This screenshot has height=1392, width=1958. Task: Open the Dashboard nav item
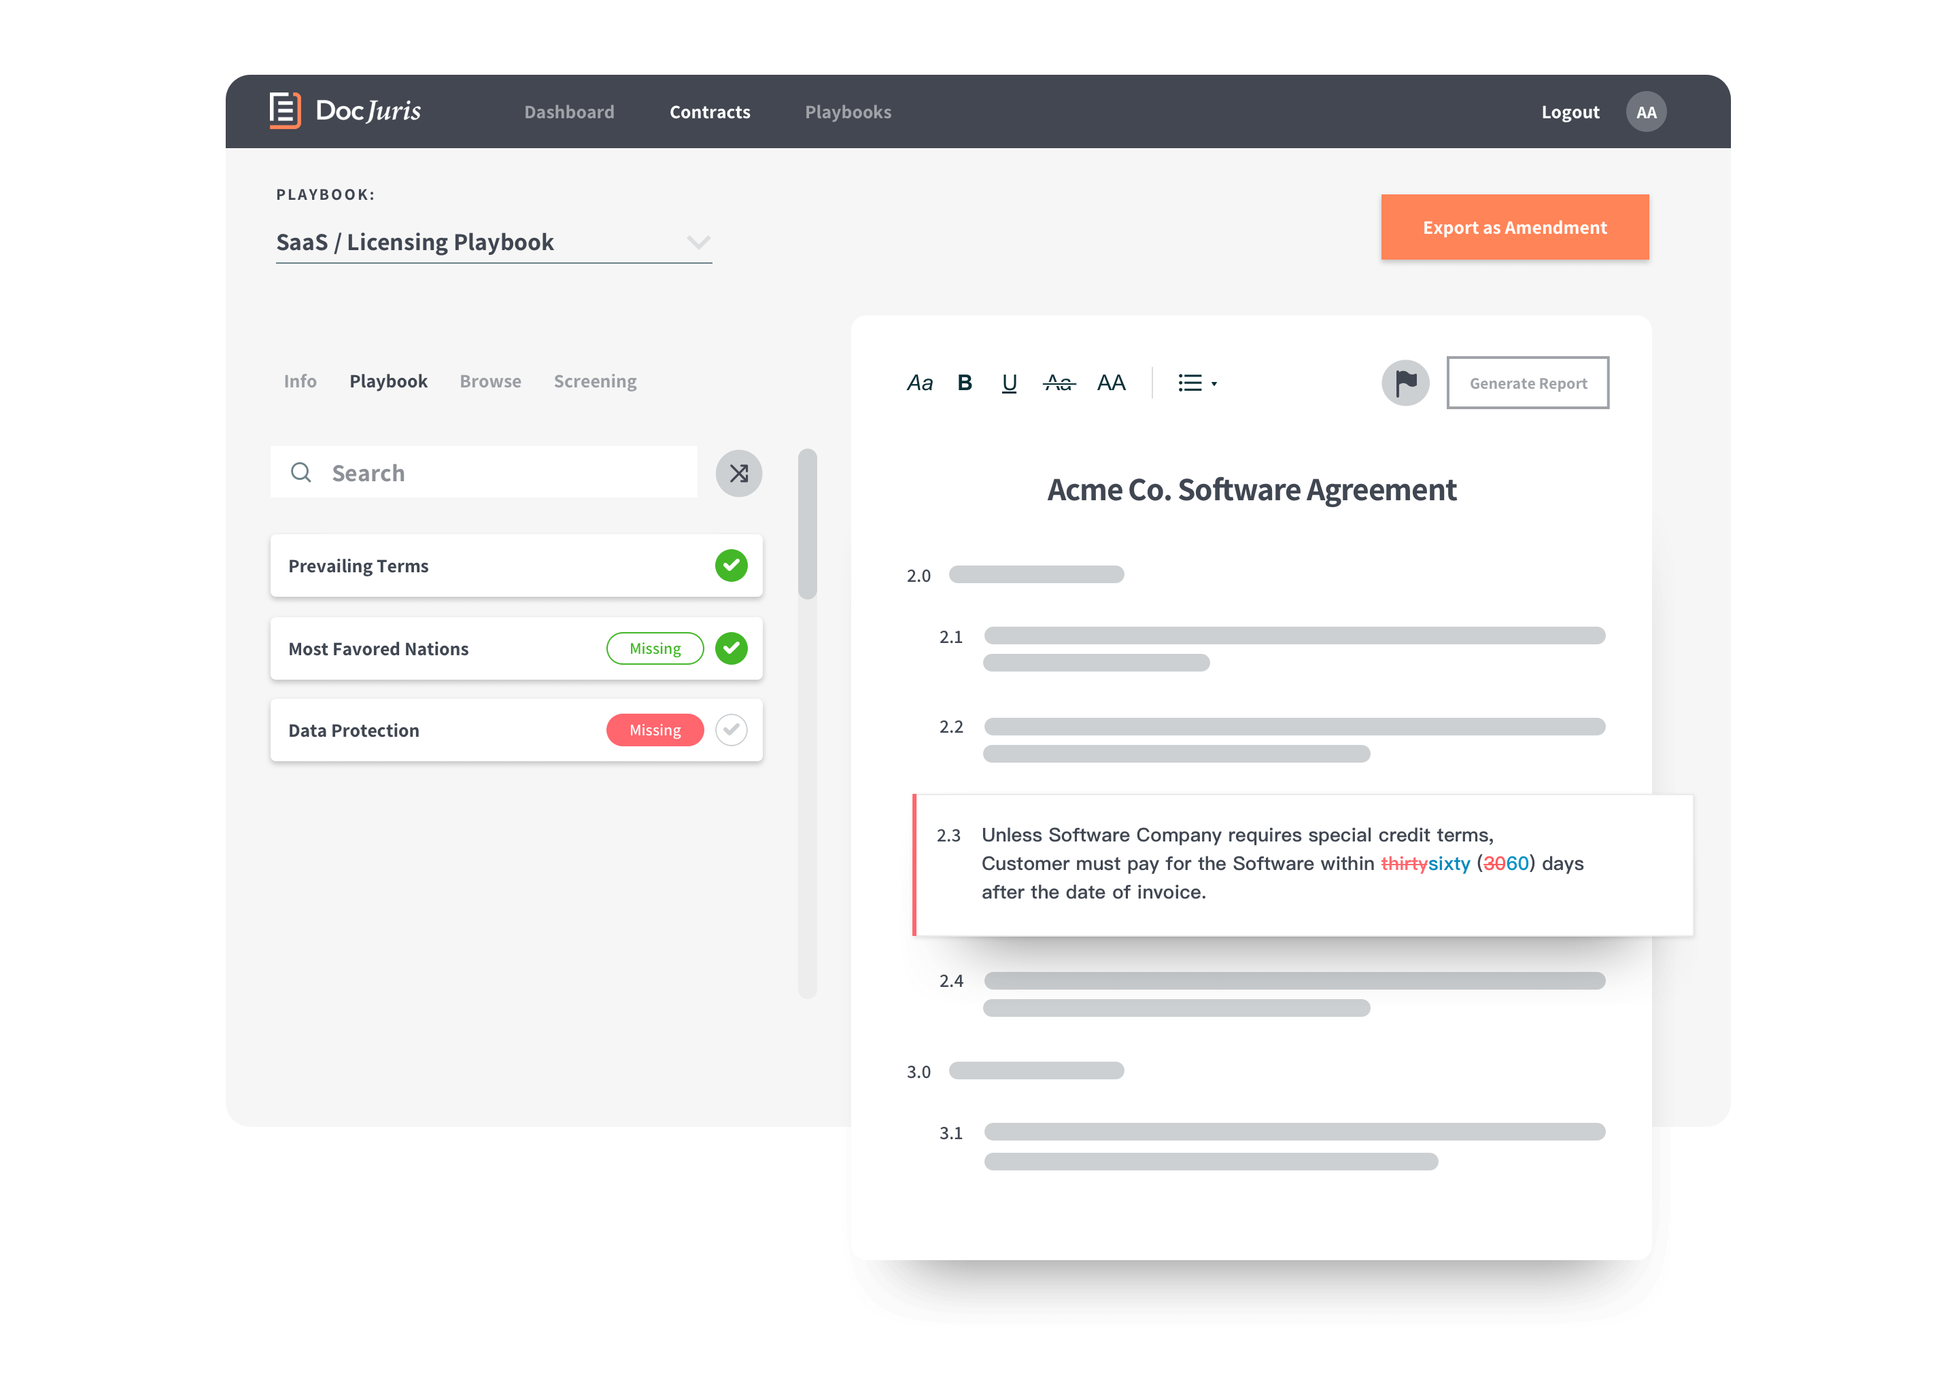[569, 112]
